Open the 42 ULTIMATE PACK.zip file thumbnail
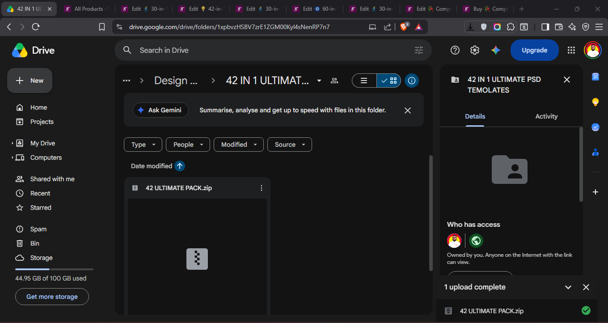Image resolution: width=608 pixels, height=323 pixels. click(197, 257)
